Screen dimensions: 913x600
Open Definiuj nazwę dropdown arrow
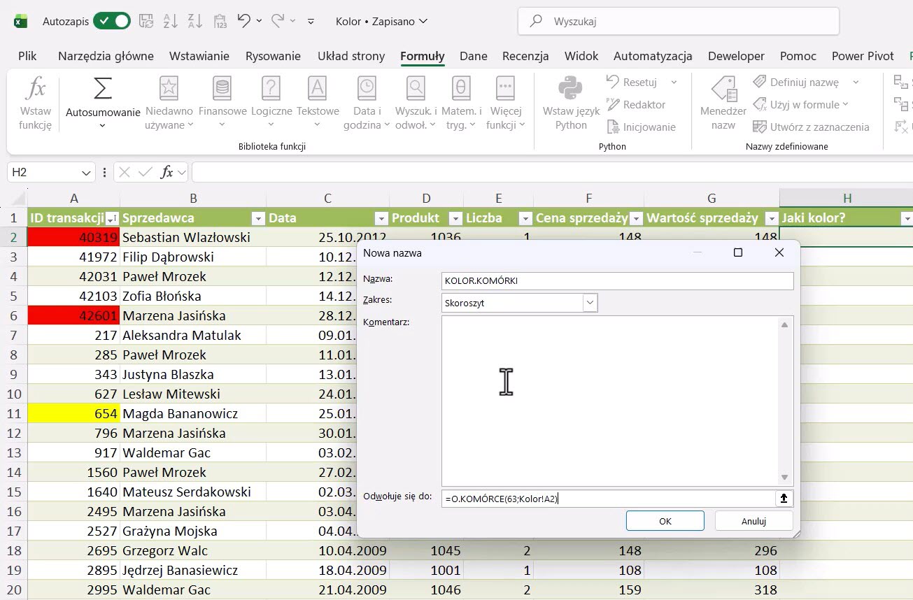856,83
